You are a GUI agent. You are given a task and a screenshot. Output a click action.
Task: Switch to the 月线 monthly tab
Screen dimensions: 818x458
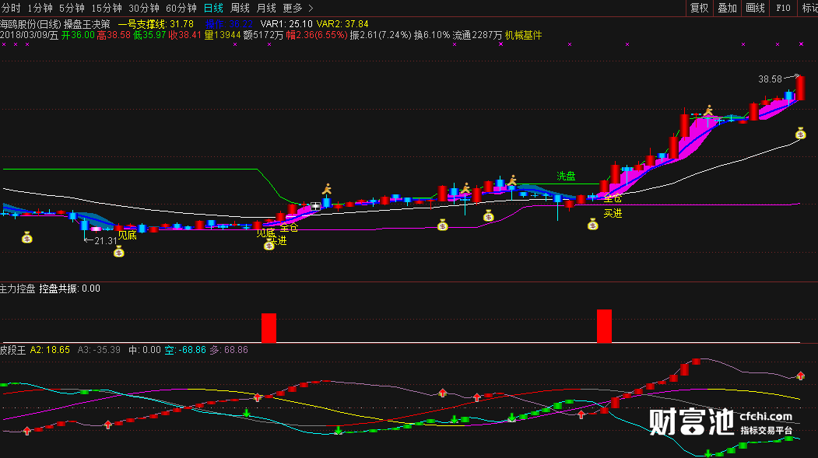point(267,9)
